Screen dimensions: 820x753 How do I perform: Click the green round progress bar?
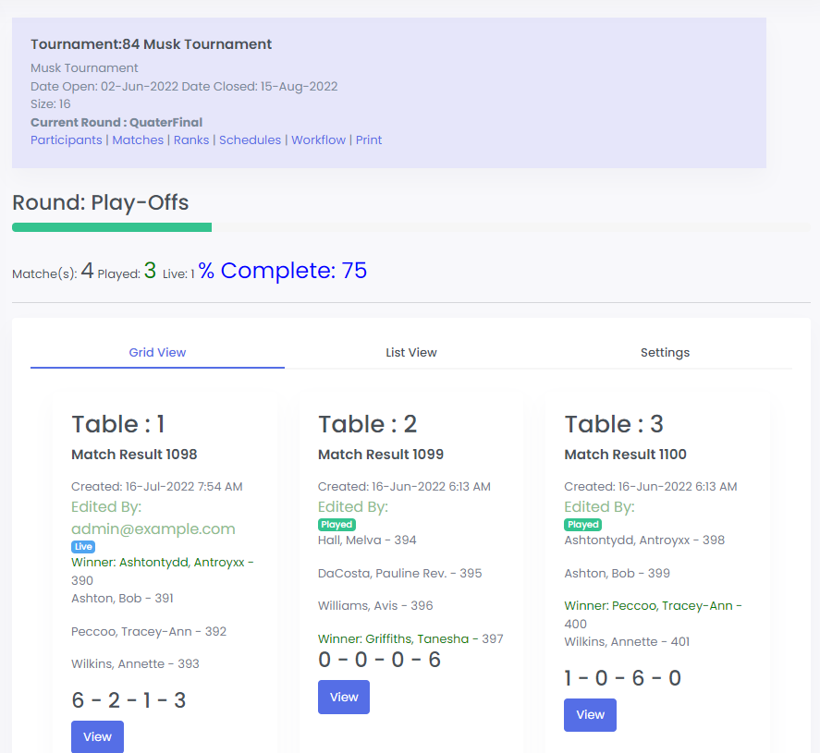112,227
